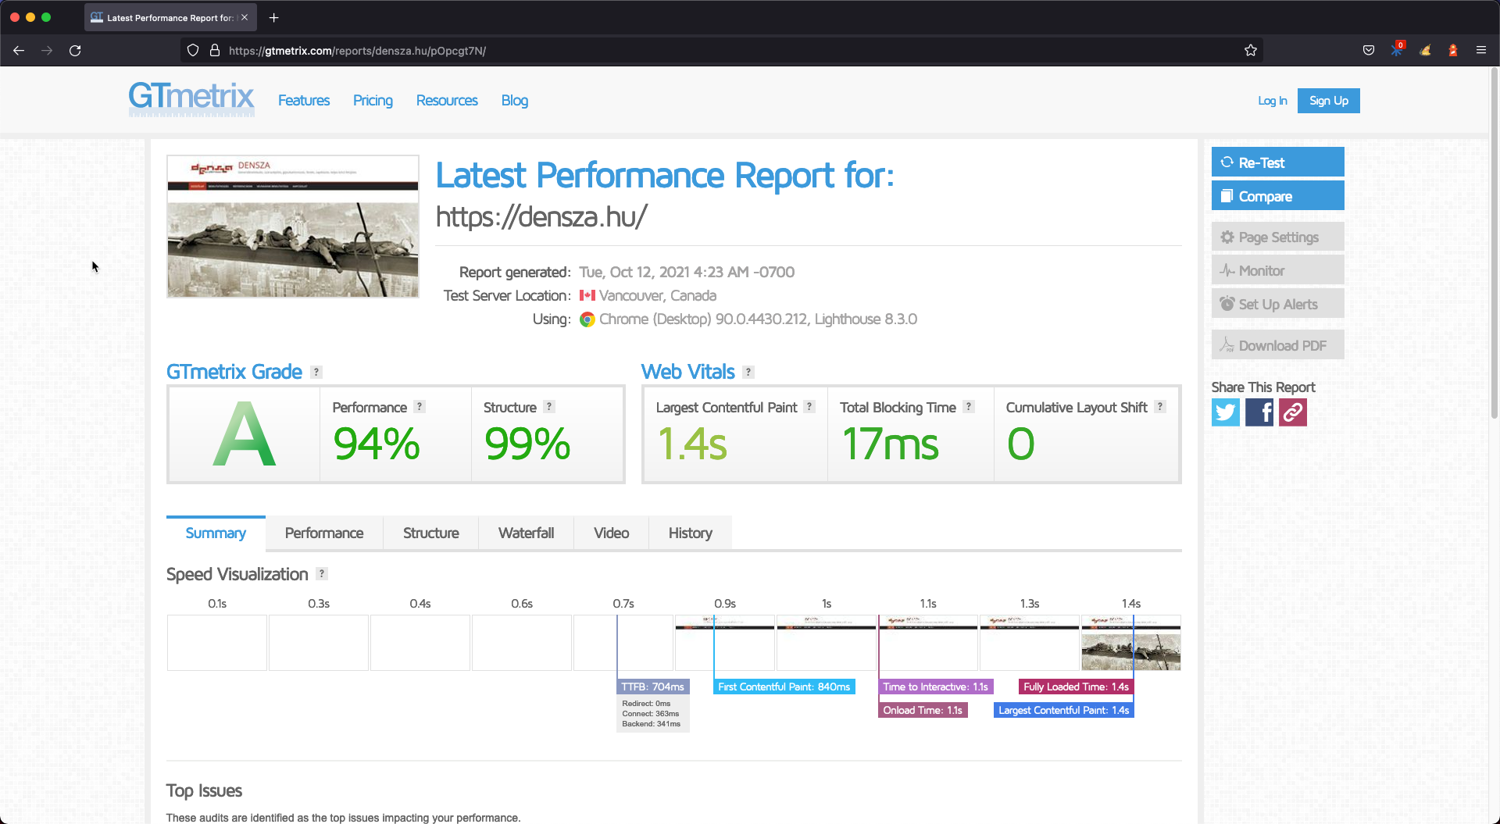Viewport: 1500px width, 824px height.
Task: Click the GTmetrix Grade help question mark
Action: coord(316,373)
